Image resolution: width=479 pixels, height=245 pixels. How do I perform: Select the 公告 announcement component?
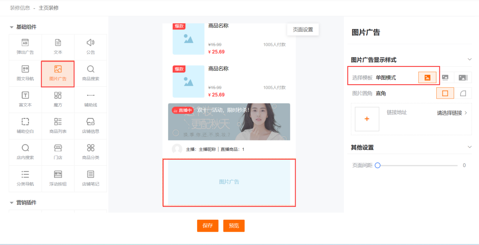(91, 47)
